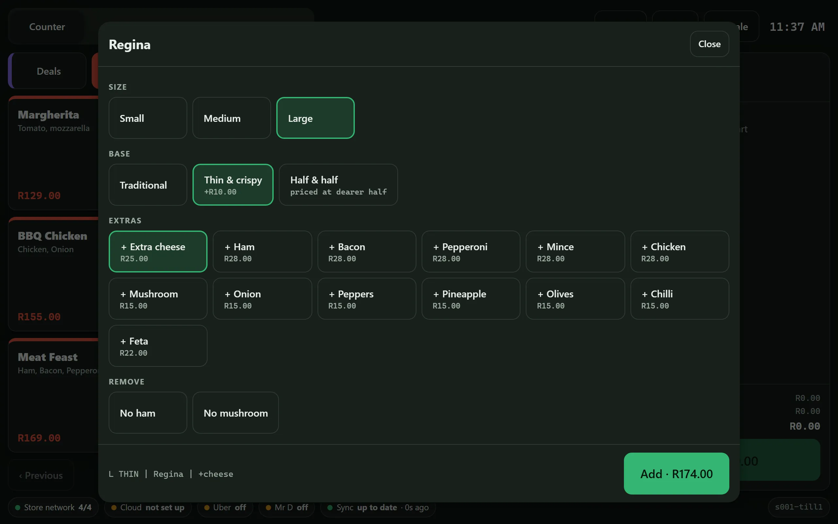Add Pepperoni extra topping

pos(471,252)
